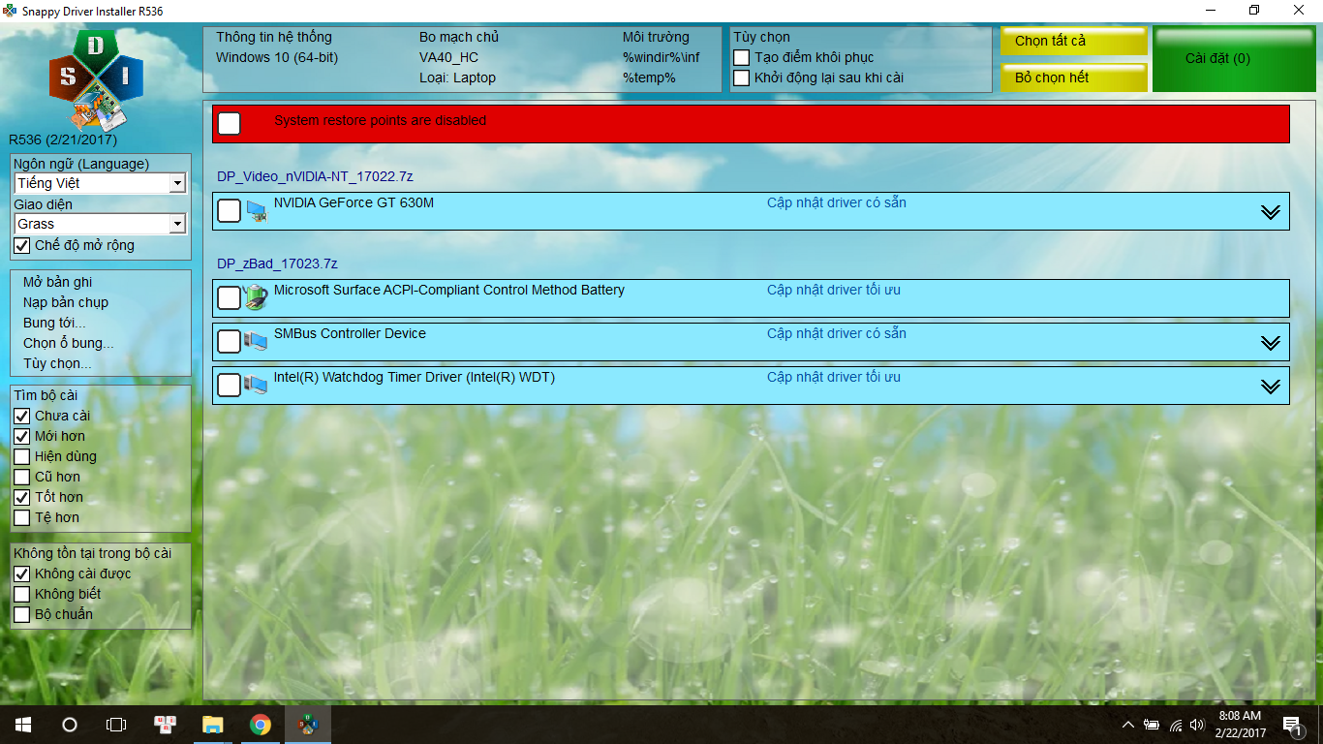Open the Ngôn ngữ language dropdown
The image size is (1323, 744).
[177, 183]
